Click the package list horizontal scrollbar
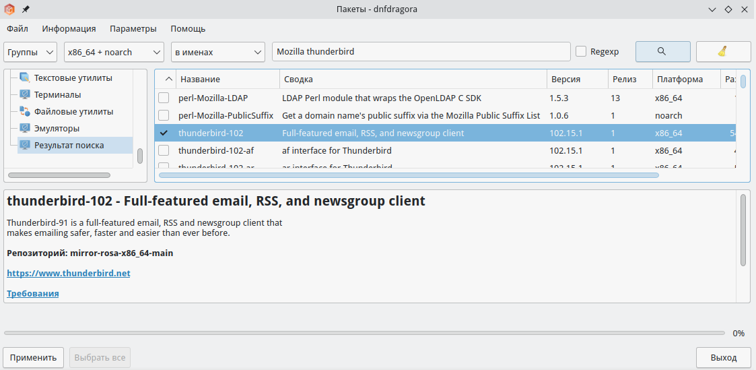 pyautogui.click(x=409, y=175)
